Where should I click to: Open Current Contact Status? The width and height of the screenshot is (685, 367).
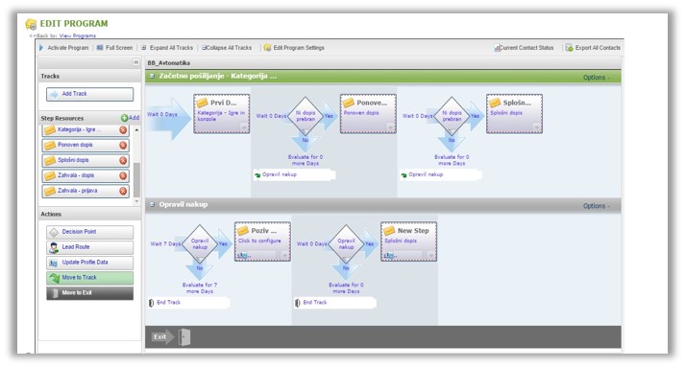(x=524, y=48)
